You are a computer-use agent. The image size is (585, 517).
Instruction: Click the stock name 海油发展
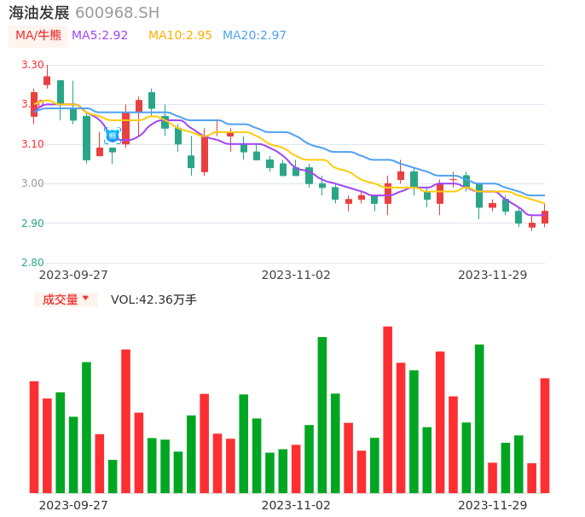tap(39, 13)
